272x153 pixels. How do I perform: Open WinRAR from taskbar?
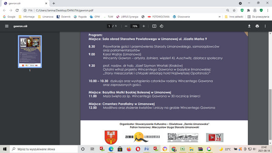[x=200, y=149]
